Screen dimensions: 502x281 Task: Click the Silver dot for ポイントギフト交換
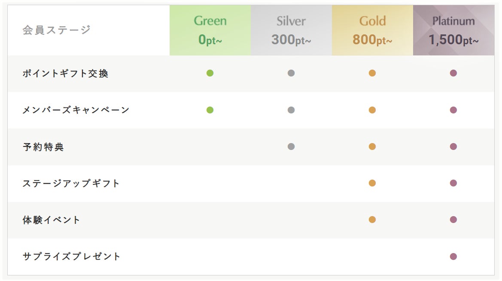(x=291, y=73)
